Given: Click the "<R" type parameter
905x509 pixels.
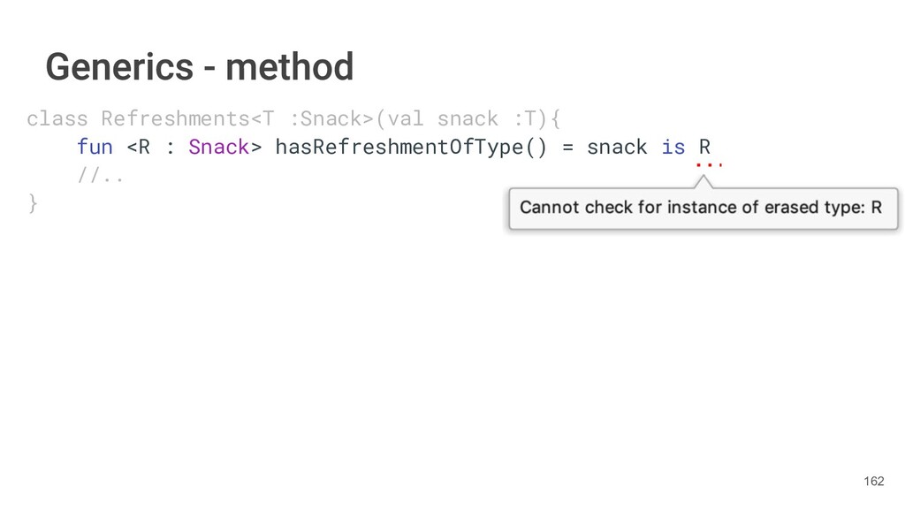Looking at the screenshot, I should pyautogui.click(x=138, y=147).
